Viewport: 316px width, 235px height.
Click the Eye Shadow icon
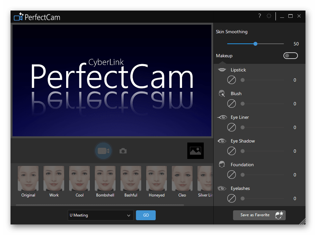point(222,141)
